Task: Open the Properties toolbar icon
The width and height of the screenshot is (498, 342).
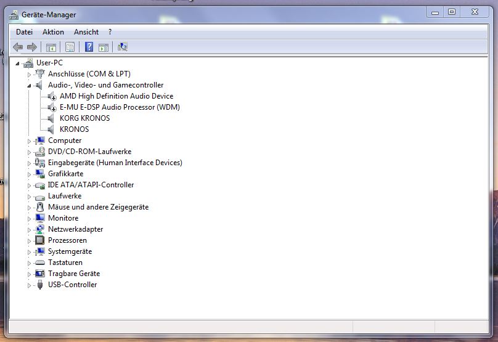Action: pyautogui.click(x=70, y=47)
